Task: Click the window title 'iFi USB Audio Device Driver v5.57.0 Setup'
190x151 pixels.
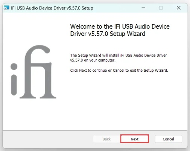Action: (52, 8)
